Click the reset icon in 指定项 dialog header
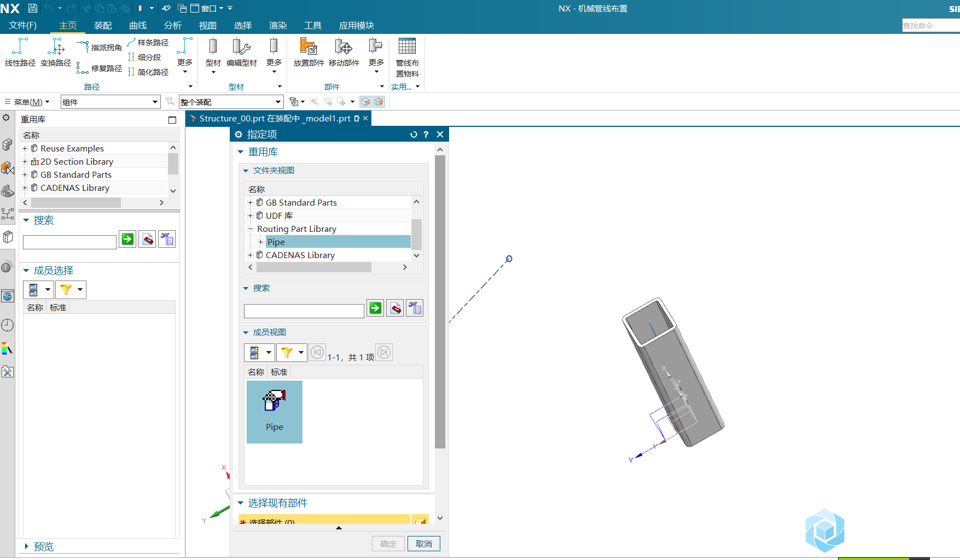Screen dimensions: 960x560 tap(414, 135)
